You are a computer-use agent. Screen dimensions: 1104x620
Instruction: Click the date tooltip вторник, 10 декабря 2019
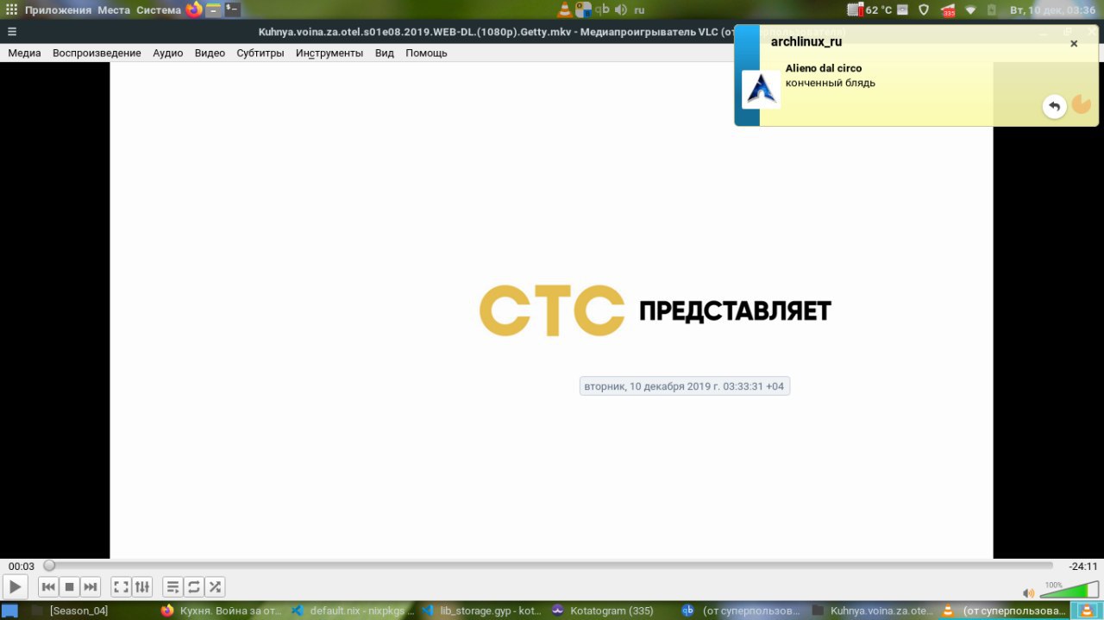pyautogui.click(x=684, y=386)
